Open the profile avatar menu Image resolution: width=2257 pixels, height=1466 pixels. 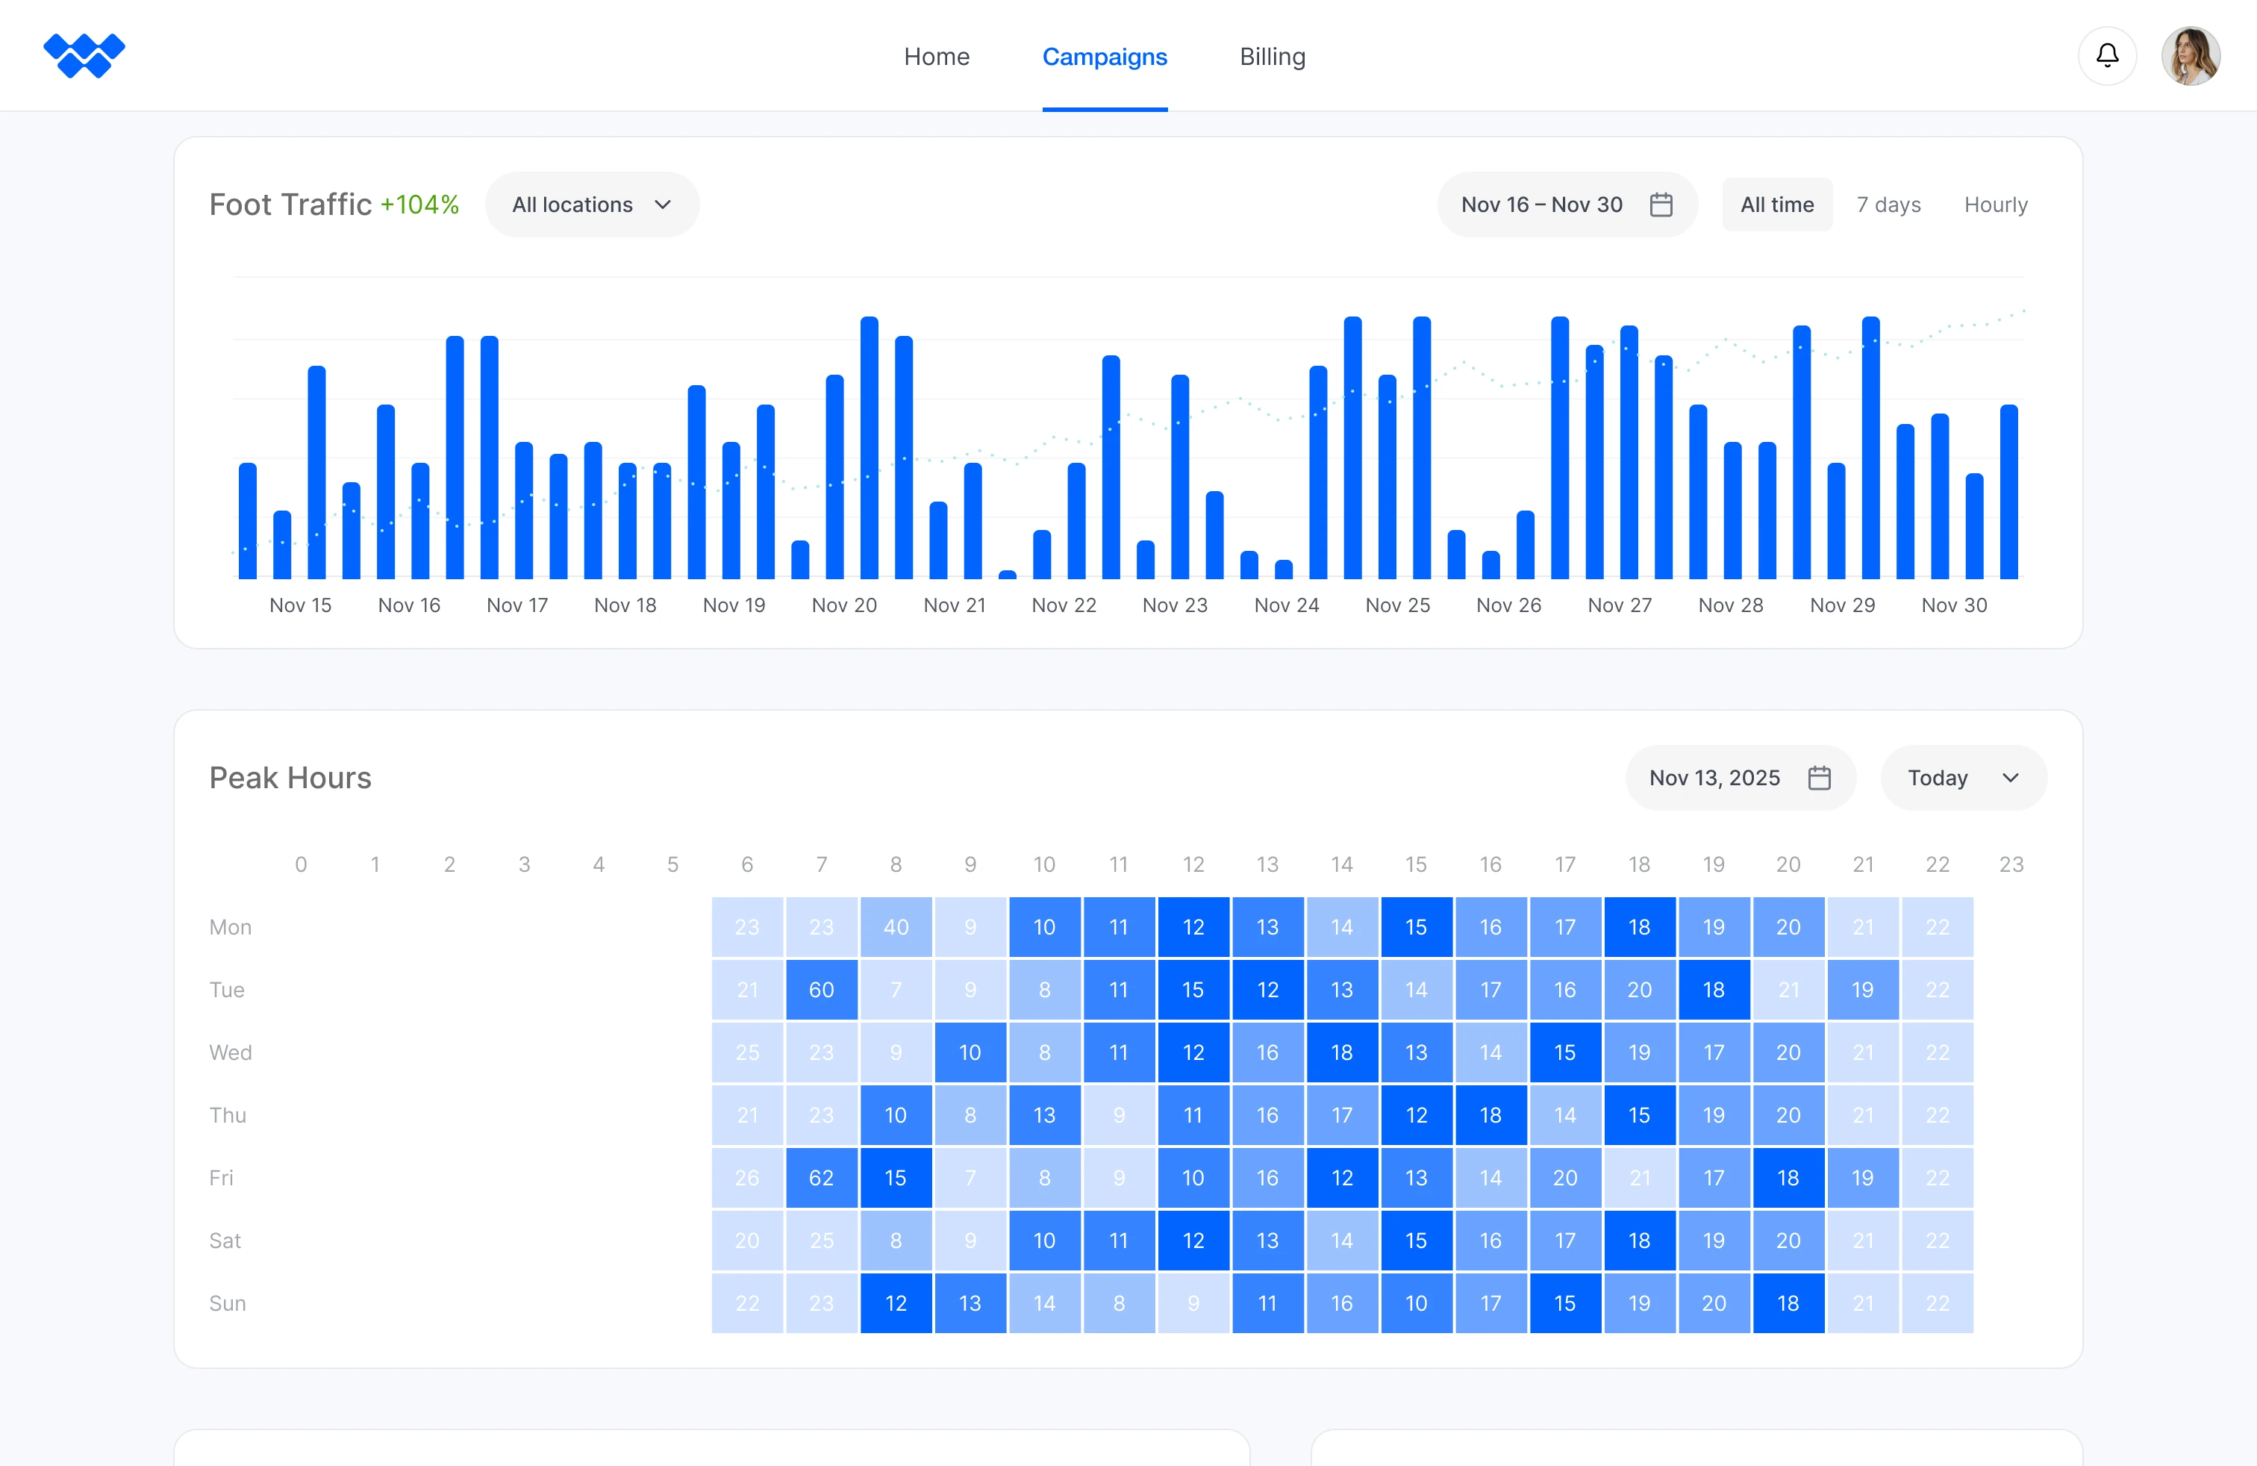pyautogui.click(x=2191, y=55)
